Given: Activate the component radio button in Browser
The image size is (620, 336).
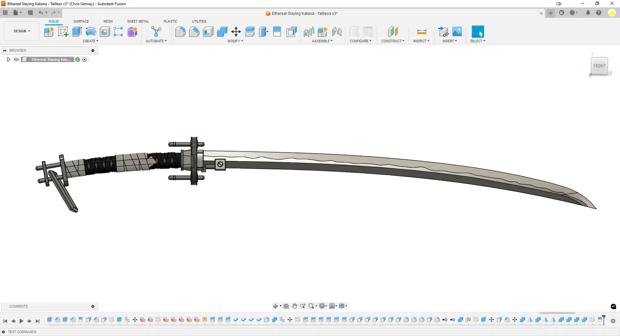Looking at the screenshot, I should (85, 59).
